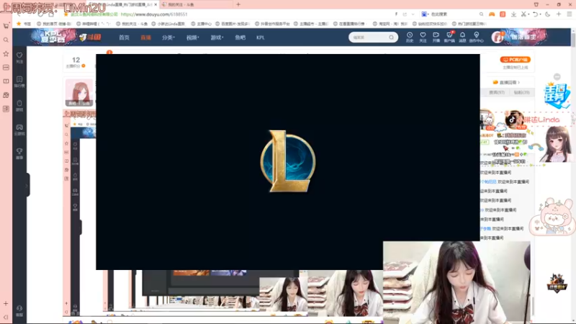Open KPL in Douyu navigation
The height and width of the screenshot is (324, 576).
261,37
